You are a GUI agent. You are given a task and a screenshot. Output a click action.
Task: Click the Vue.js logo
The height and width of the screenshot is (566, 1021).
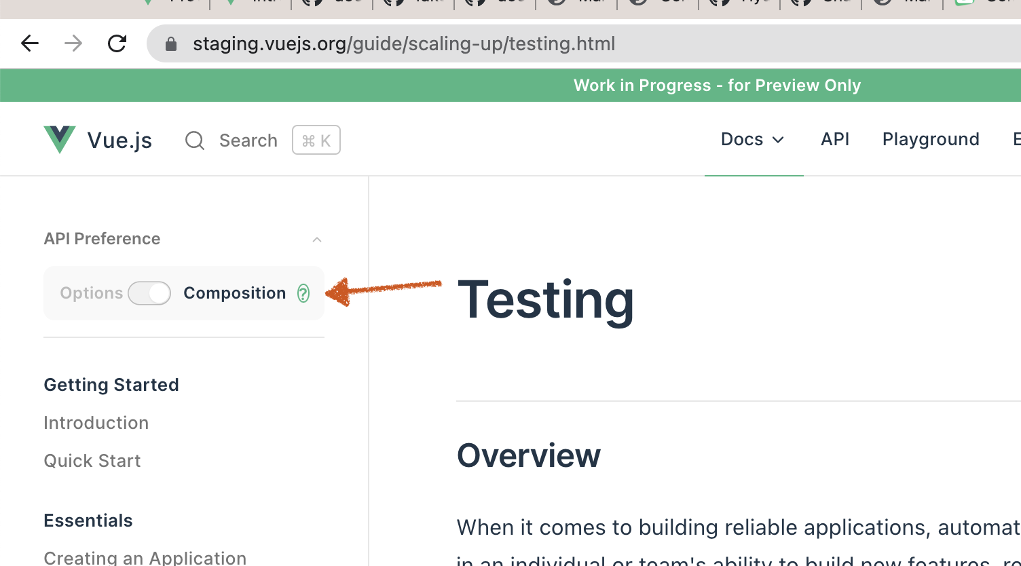(60, 138)
